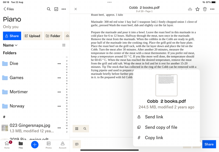This screenshot has height=152, width=219.
Task: Tap the Upload button
Action: point(32,36)
